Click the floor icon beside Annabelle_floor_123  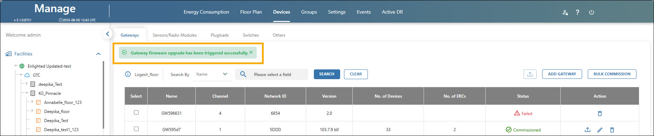(x=39, y=102)
